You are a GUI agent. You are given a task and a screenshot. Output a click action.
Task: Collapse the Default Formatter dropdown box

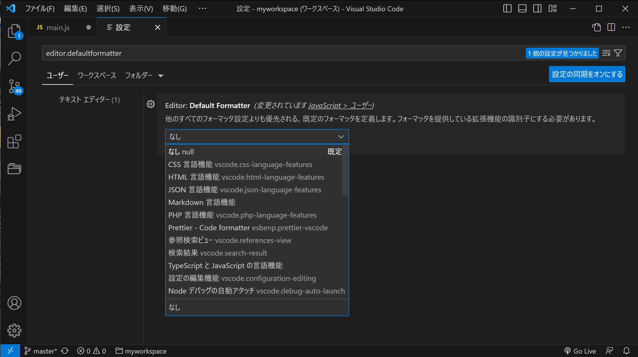click(257, 137)
